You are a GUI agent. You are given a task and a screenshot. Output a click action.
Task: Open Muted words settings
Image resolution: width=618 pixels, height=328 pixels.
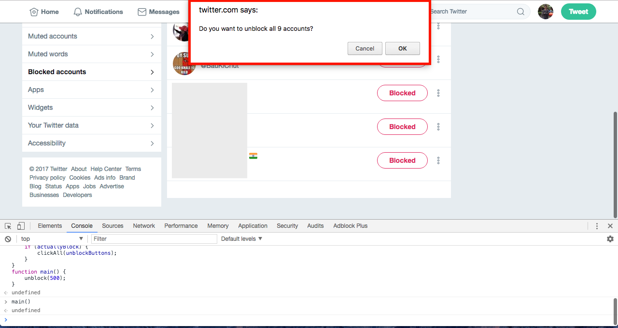click(92, 54)
